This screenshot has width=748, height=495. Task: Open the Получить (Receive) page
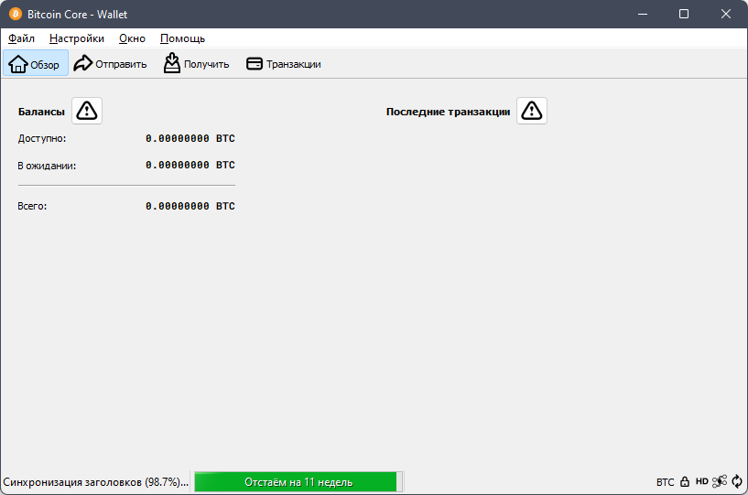pyautogui.click(x=196, y=64)
